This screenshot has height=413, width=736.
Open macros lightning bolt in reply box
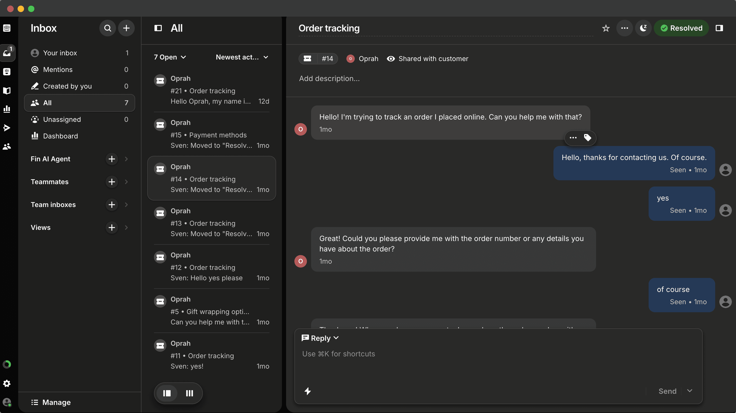tap(307, 391)
